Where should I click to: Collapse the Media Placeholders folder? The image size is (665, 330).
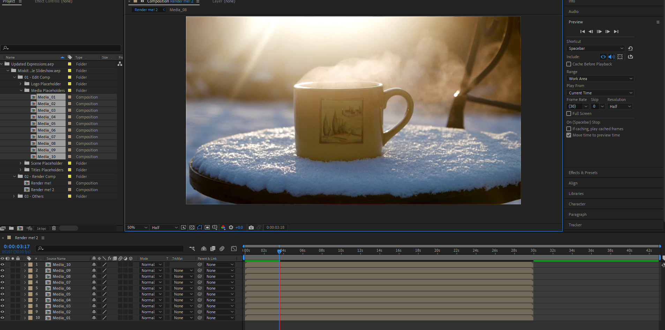click(x=21, y=90)
